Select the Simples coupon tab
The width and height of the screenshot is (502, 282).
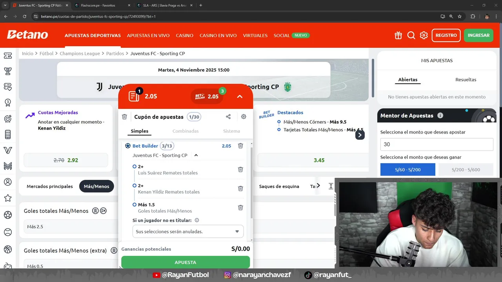point(140,131)
